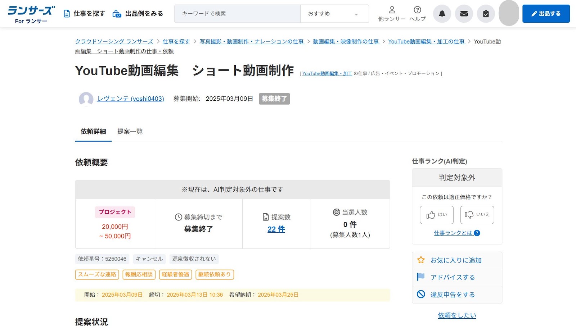Click the スムーズな連絡 tag
This screenshot has width=576, height=328.
coord(97,275)
